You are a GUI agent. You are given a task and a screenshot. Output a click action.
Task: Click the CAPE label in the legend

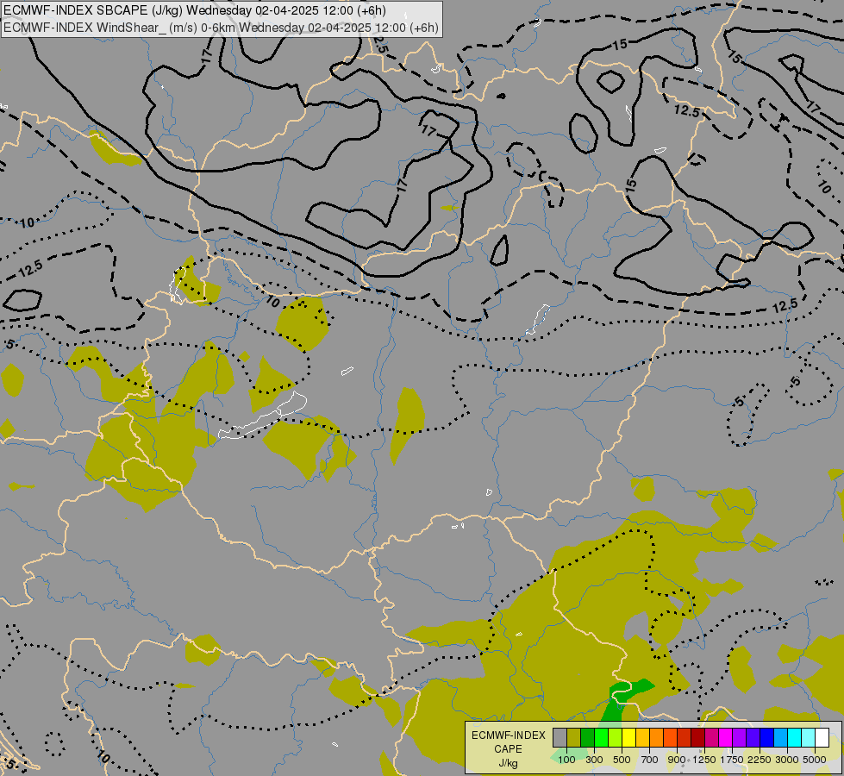508,749
